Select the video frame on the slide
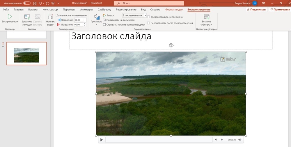The image size is (291, 147). click(171, 93)
